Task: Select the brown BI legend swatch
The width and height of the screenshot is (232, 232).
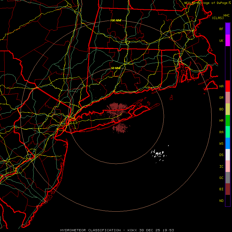Action: pos(228,189)
